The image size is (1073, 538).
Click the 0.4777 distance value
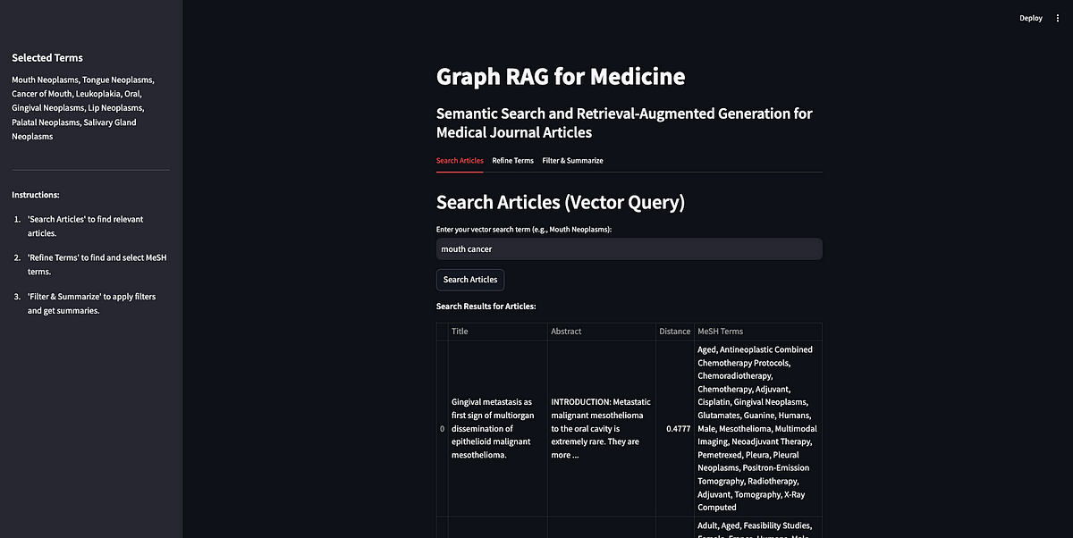(x=677, y=429)
